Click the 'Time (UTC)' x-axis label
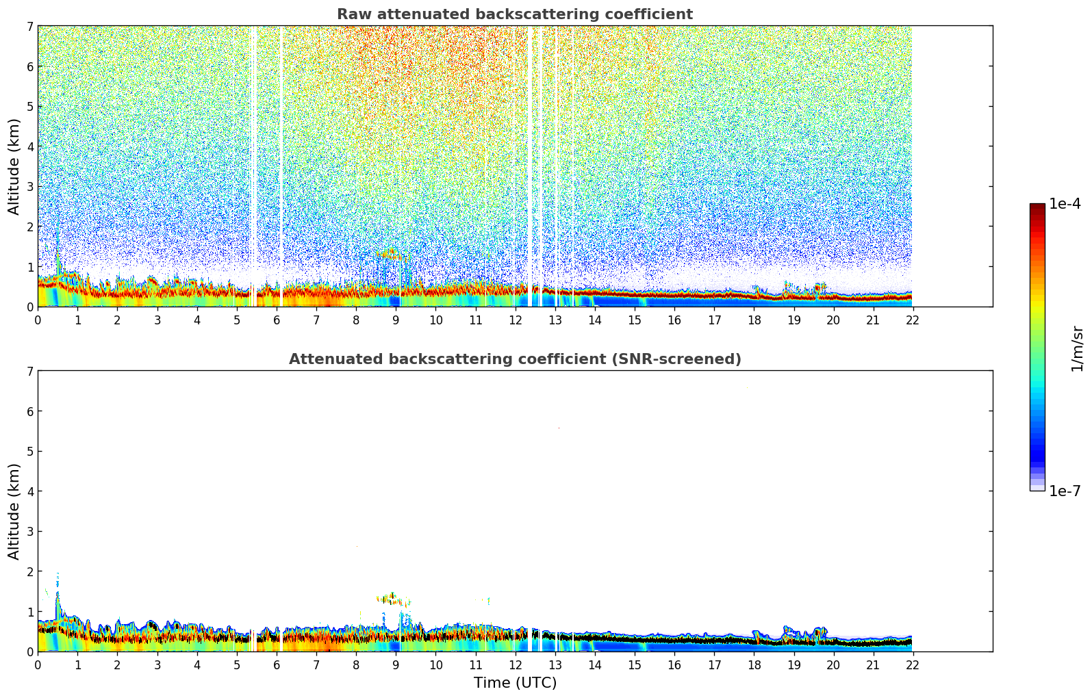 click(x=515, y=683)
